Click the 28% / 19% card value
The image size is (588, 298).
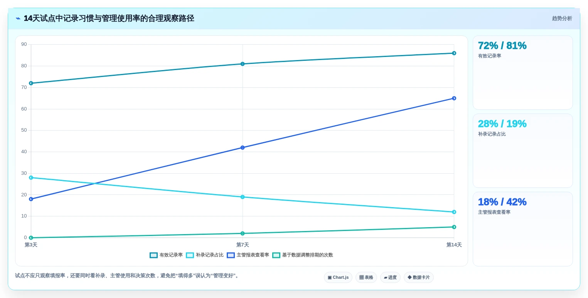pos(502,124)
